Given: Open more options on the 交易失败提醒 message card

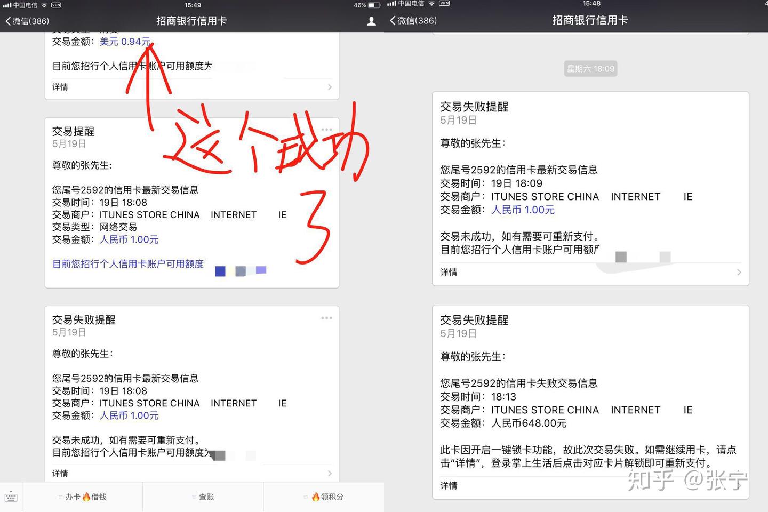Looking at the screenshot, I should (326, 318).
